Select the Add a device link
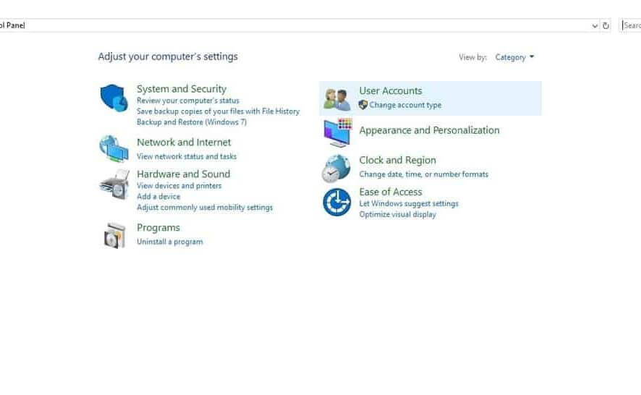Image resolution: width=641 pixels, height=395 pixels. tap(158, 196)
